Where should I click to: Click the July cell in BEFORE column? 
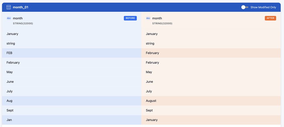click(x=10, y=91)
